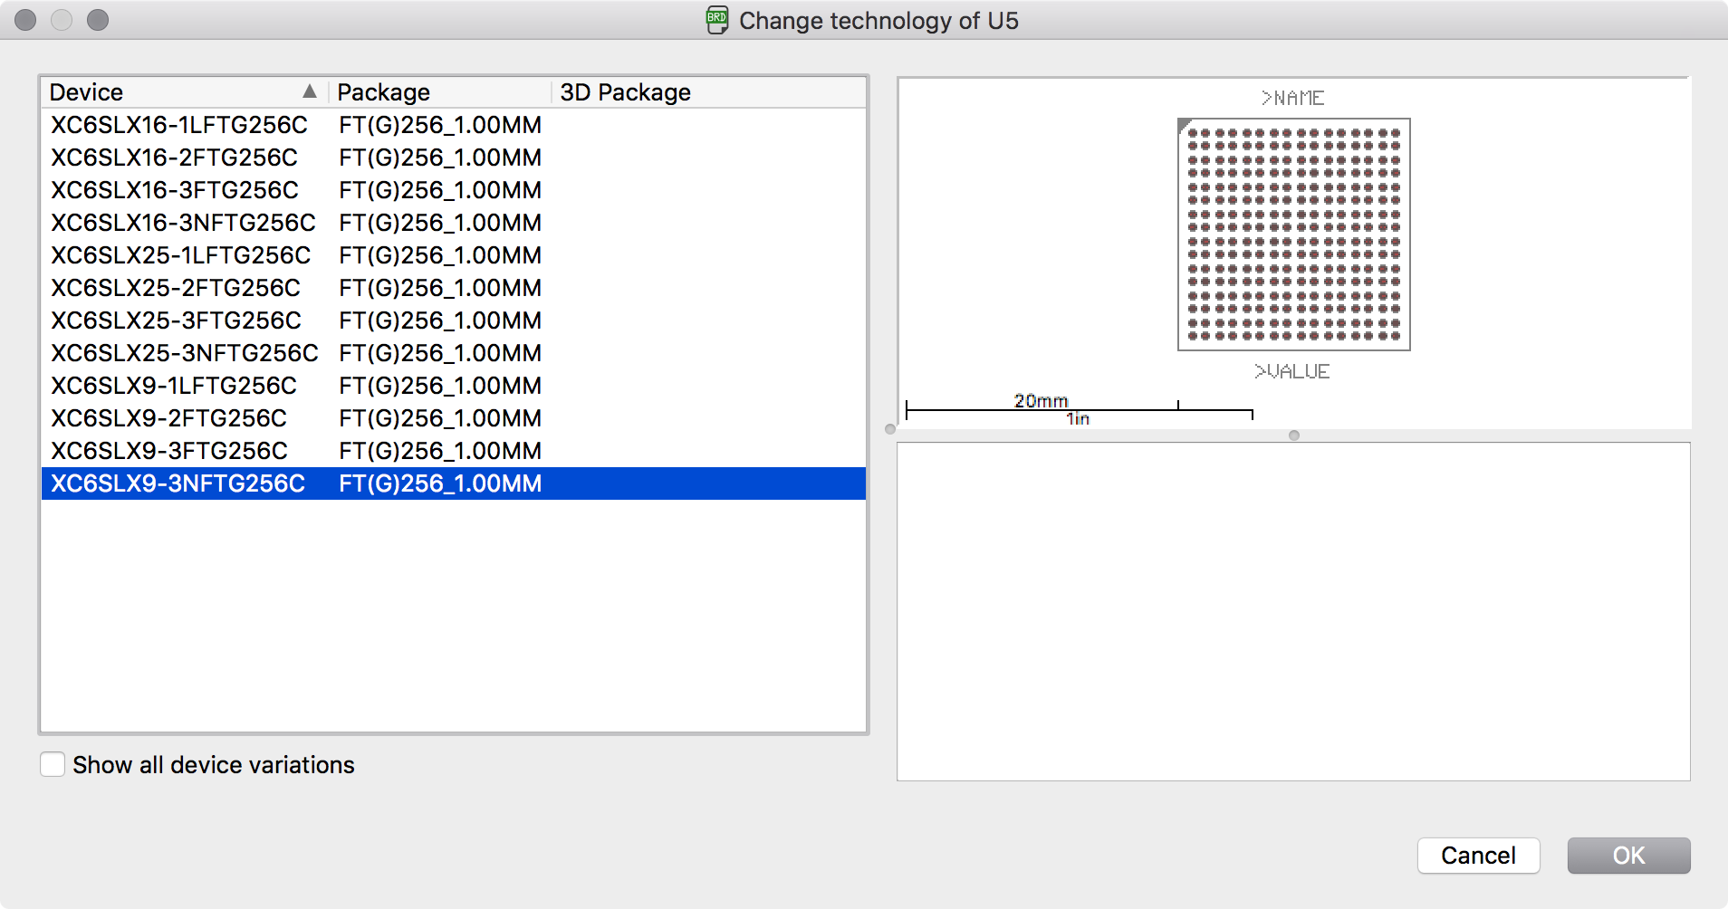Select device XC6SLX9-2FTG256C

pos(167,417)
